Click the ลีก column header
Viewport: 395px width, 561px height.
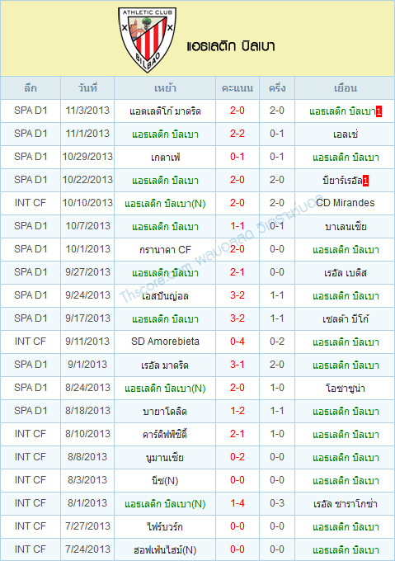pyautogui.click(x=31, y=88)
